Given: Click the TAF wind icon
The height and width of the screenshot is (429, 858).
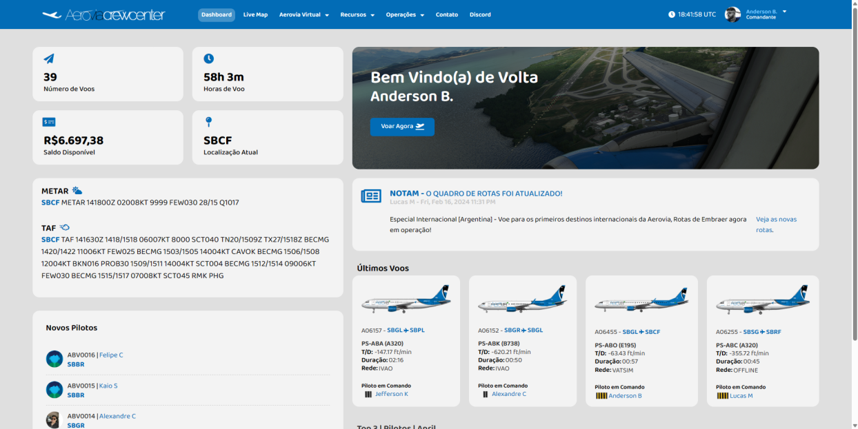Looking at the screenshot, I should tap(64, 227).
